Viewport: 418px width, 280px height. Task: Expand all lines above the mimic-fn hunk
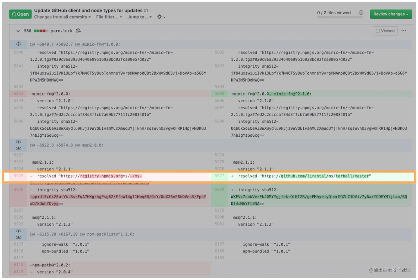(x=18, y=44)
